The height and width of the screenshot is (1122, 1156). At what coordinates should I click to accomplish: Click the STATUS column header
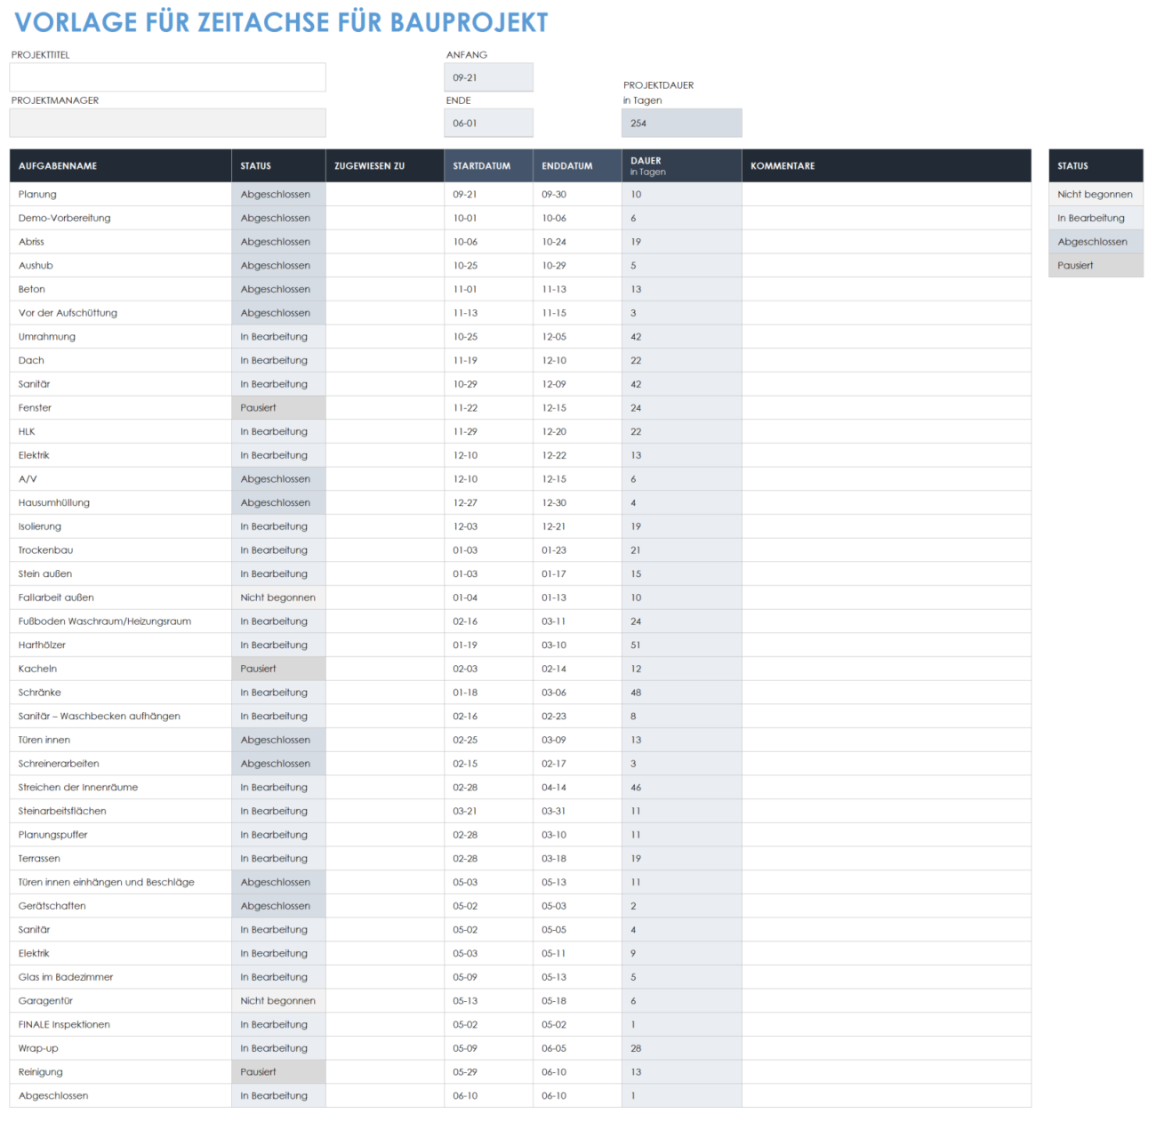pyautogui.click(x=278, y=165)
